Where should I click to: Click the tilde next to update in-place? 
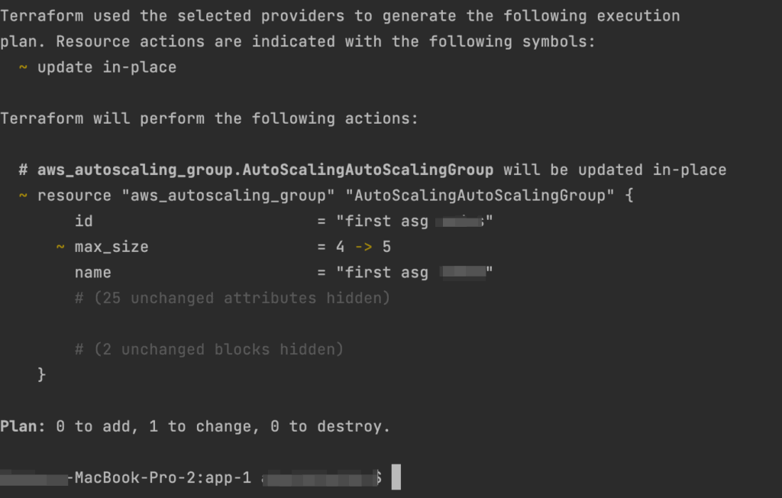(x=23, y=67)
